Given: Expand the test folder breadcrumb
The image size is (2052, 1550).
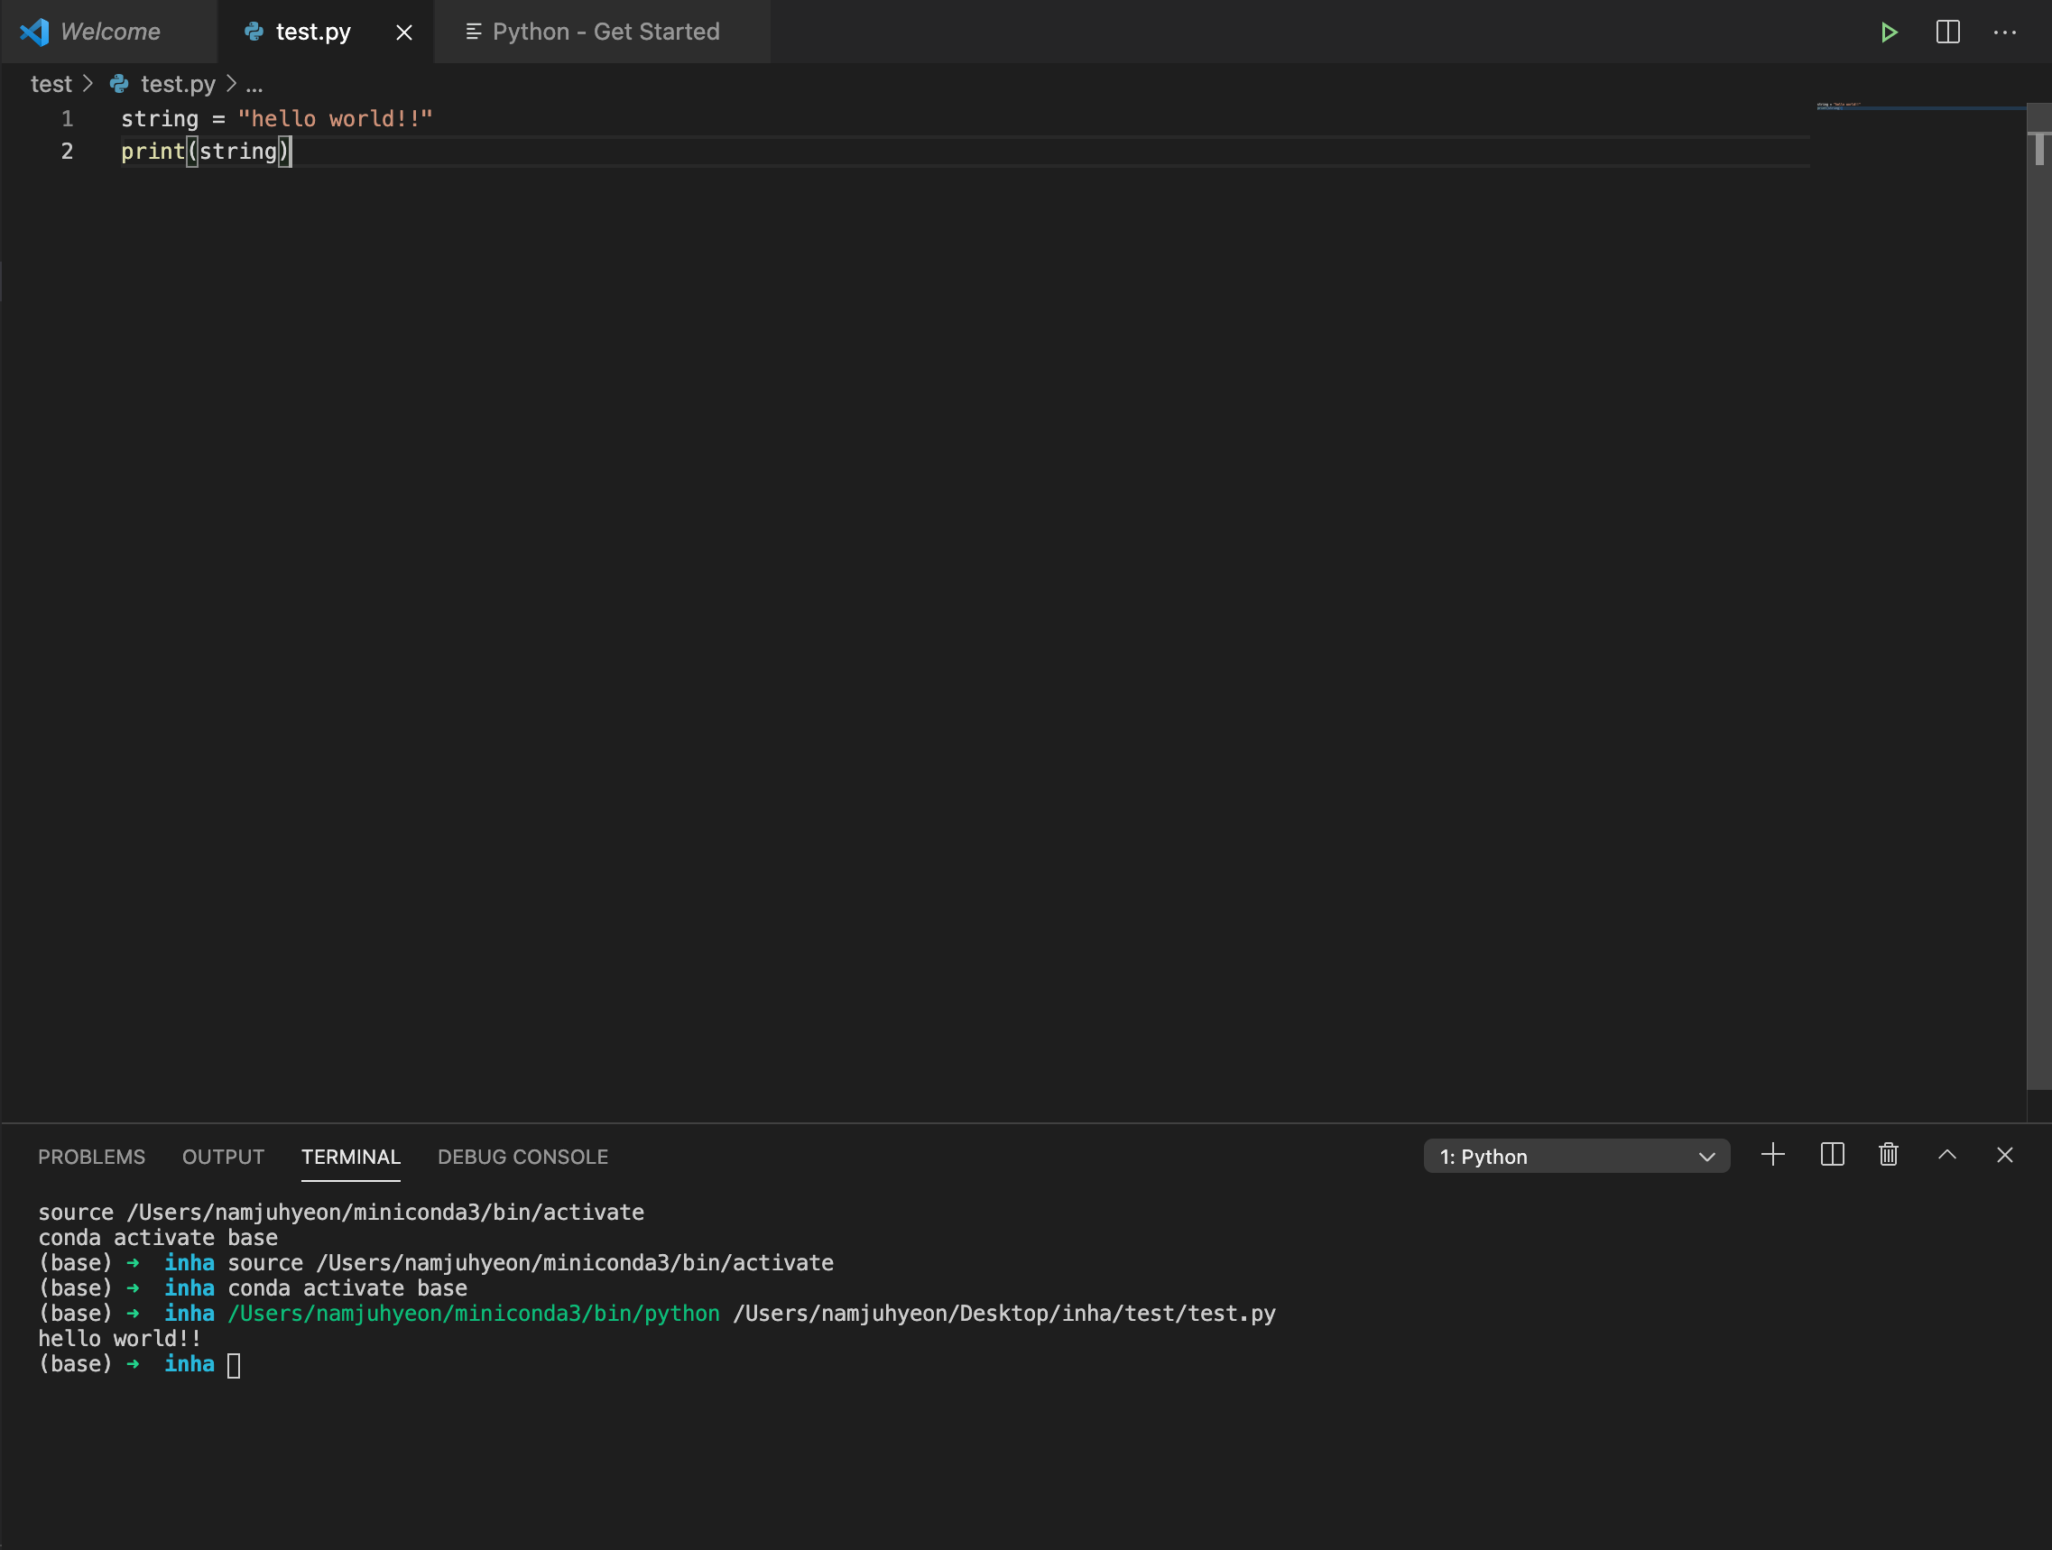Looking at the screenshot, I should click(x=51, y=85).
